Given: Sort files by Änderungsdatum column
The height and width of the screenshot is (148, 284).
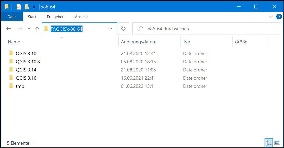Looking at the screenshot, I should coord(139,42).
